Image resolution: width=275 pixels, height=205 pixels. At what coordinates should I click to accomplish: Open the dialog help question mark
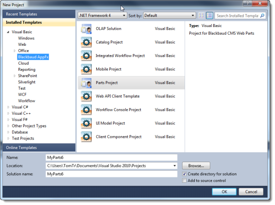247,3
